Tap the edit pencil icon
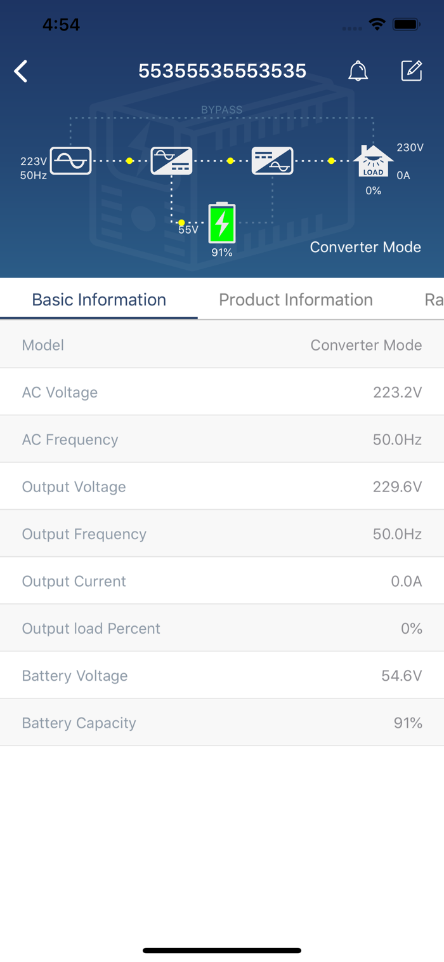The width and height of the screenshot is (444, 962). pyautogui.click(x=412, y=70)
